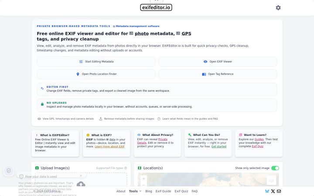Open Photo Location Finder button
Viewport: 314px width, 196px height.
click(96, 74)
